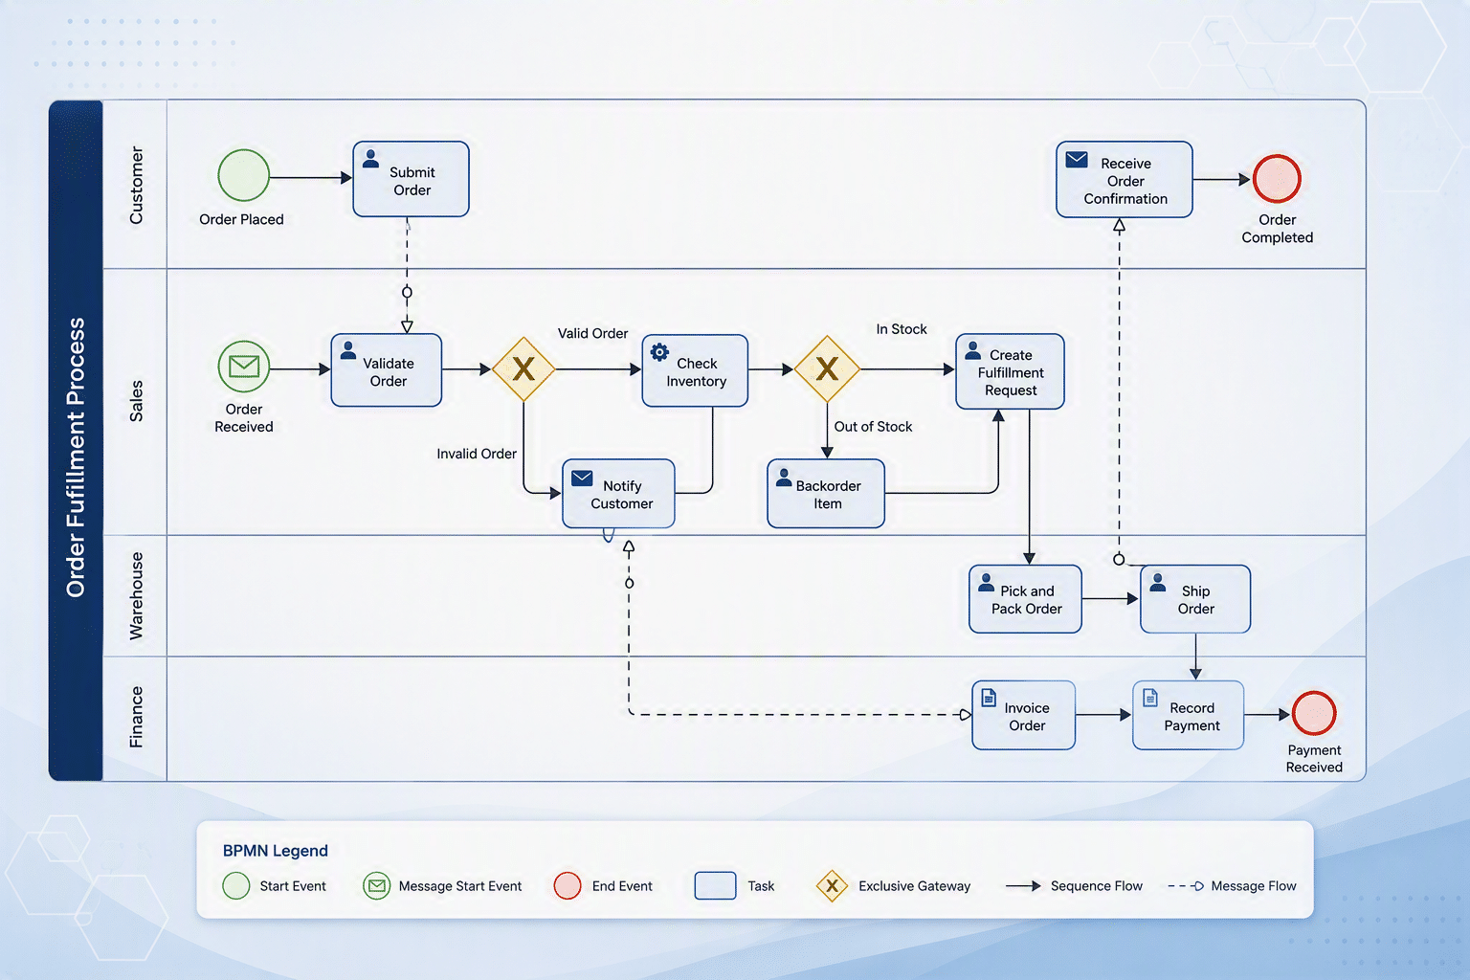
Task: Click the Invalid Order flow label
Action: [477, 454]
